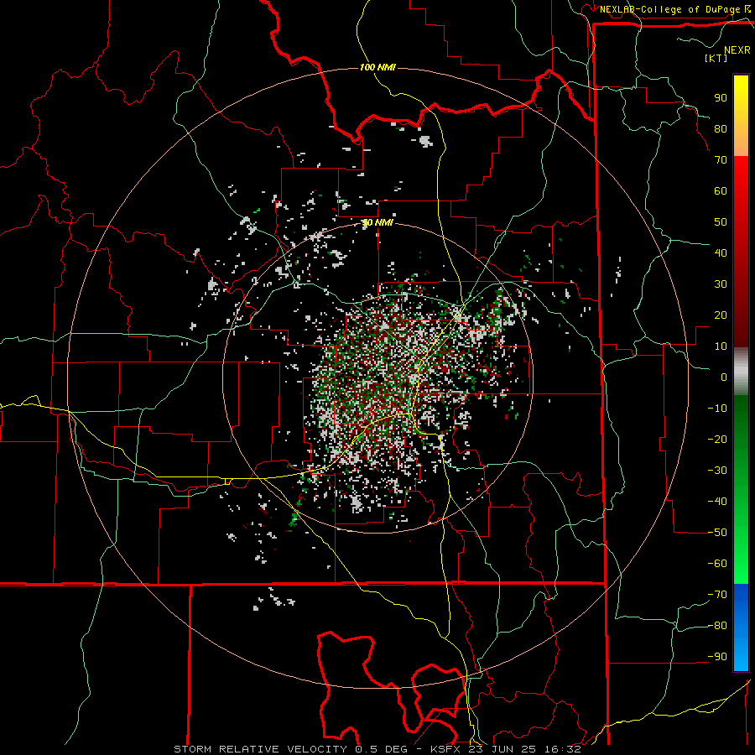Click the positive 20 scale value
Screen dimensions: 755x755
pos(721,315)
